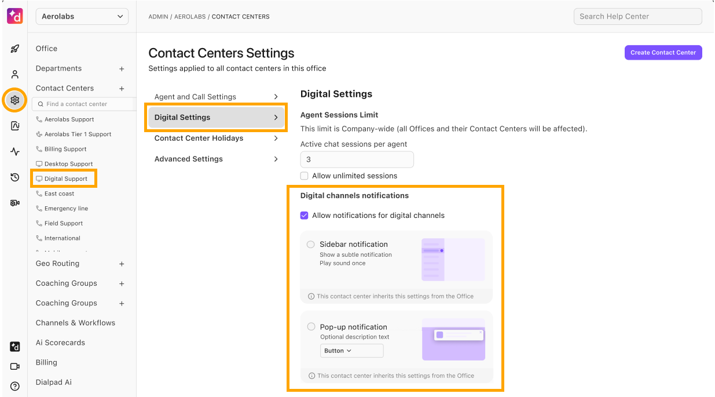Screen dimensions: 715x397
Task: Open the help question mark icon
Action: tap(15, 386)
